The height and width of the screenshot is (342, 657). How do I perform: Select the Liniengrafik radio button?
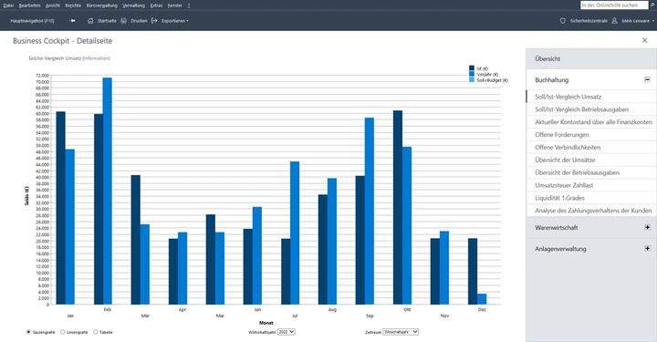click(63, 332)
